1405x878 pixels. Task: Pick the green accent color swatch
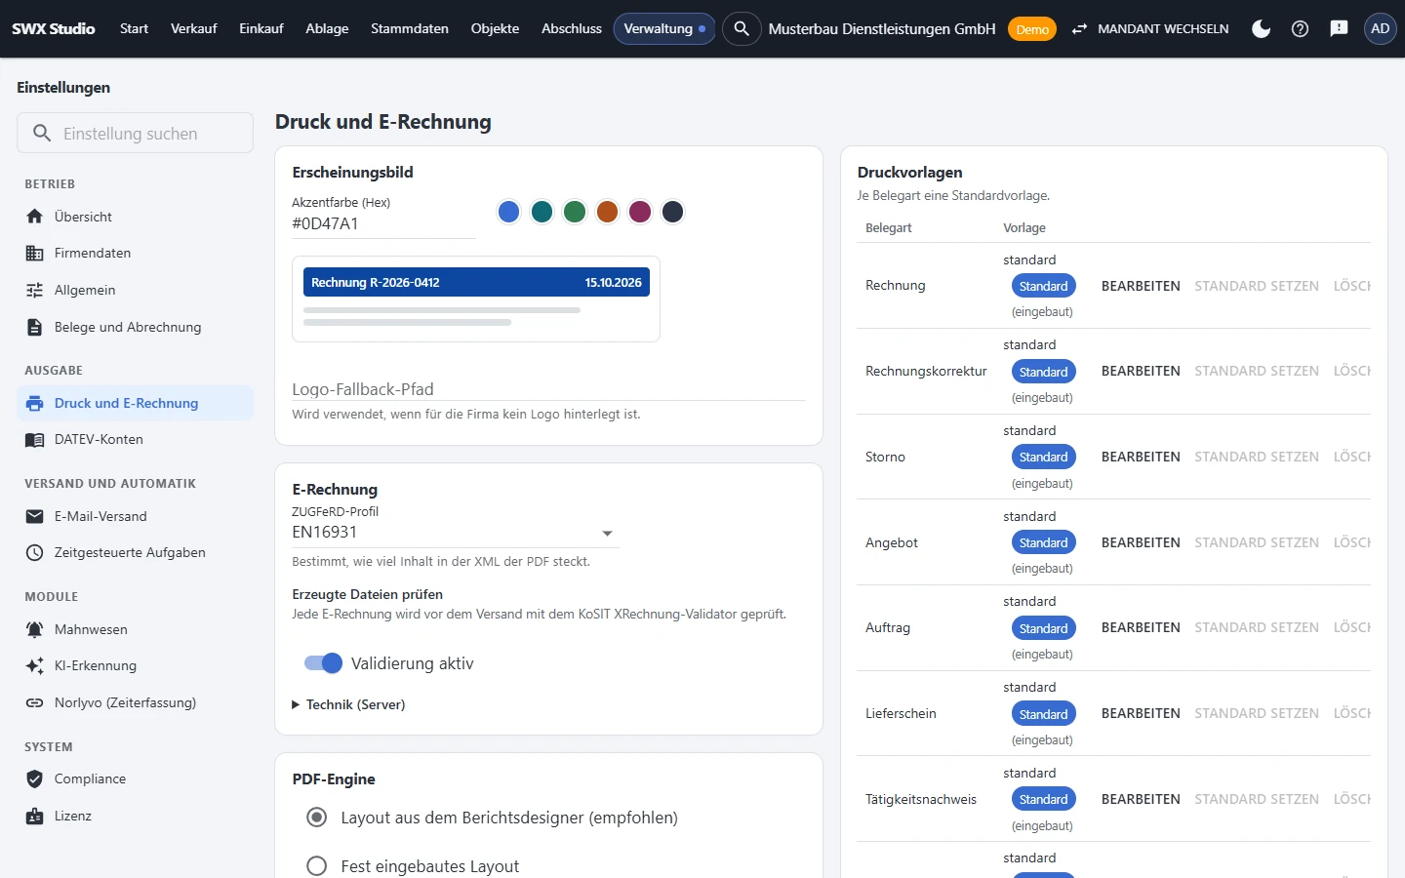click(575, 212)
